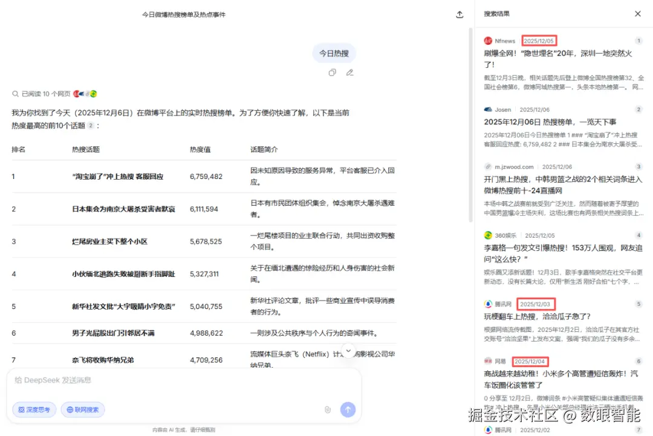The height and width of the screenshot is (436, 653).
Task: Open result "玩梗翻车上热搜，洽洽瓜子急了？"
Action: point(538,316)
